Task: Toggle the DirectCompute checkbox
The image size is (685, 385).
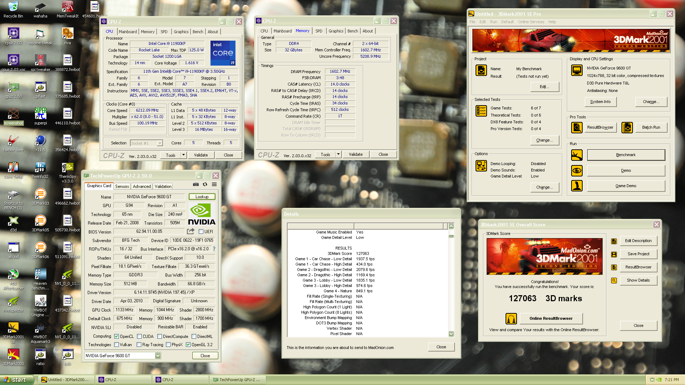Action: pos(159,337)
